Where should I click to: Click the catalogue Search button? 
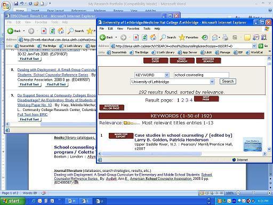tap(228, 82)
